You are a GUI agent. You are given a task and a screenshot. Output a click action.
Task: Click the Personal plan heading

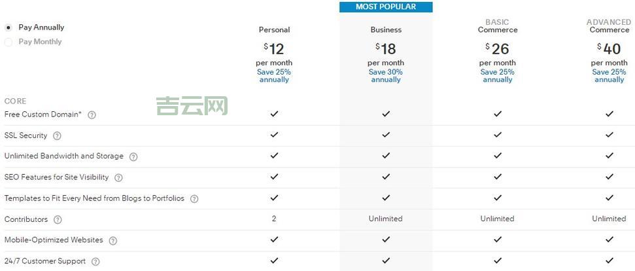coord(274,29)
